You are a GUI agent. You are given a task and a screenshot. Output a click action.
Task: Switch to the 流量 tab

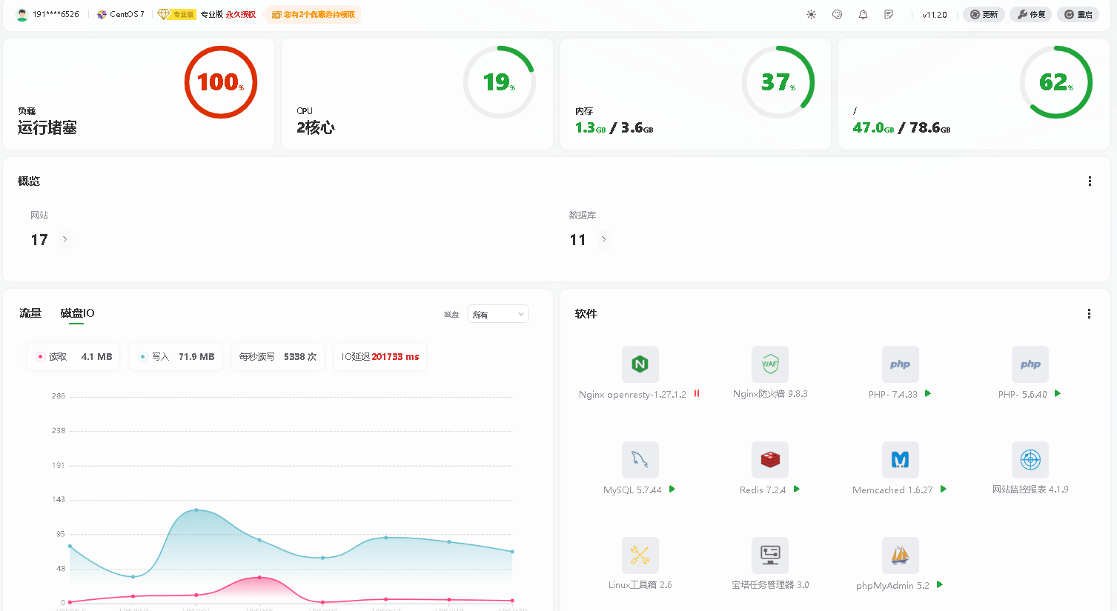30,313
